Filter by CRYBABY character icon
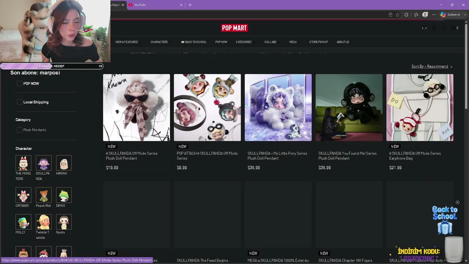The height and width of the screenshot is (264, 469). click(23, 195)
